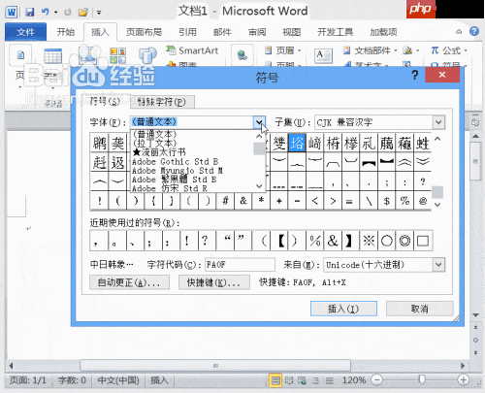Click the symbol dialog help question mark
Image resolution: width=485 pixels, height=393 pixels.
pos(414,75)
